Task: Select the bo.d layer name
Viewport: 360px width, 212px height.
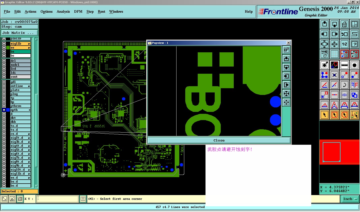Action: click(20, 186)
